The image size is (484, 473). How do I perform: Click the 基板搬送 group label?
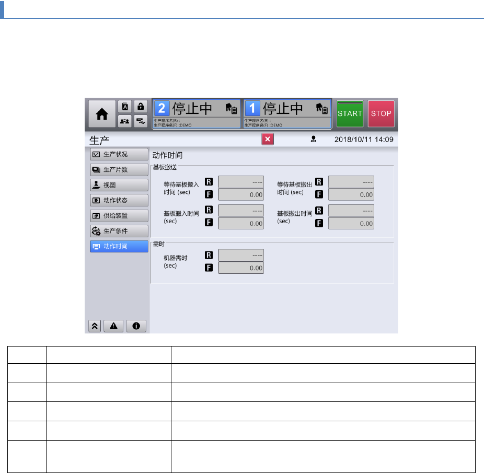click(x=165, y=167)
